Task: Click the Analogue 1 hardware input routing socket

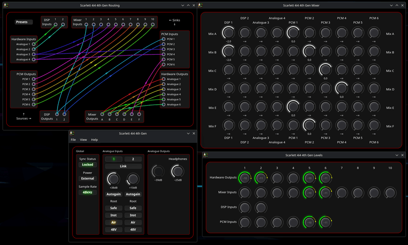Action: [x=34, y=44]
